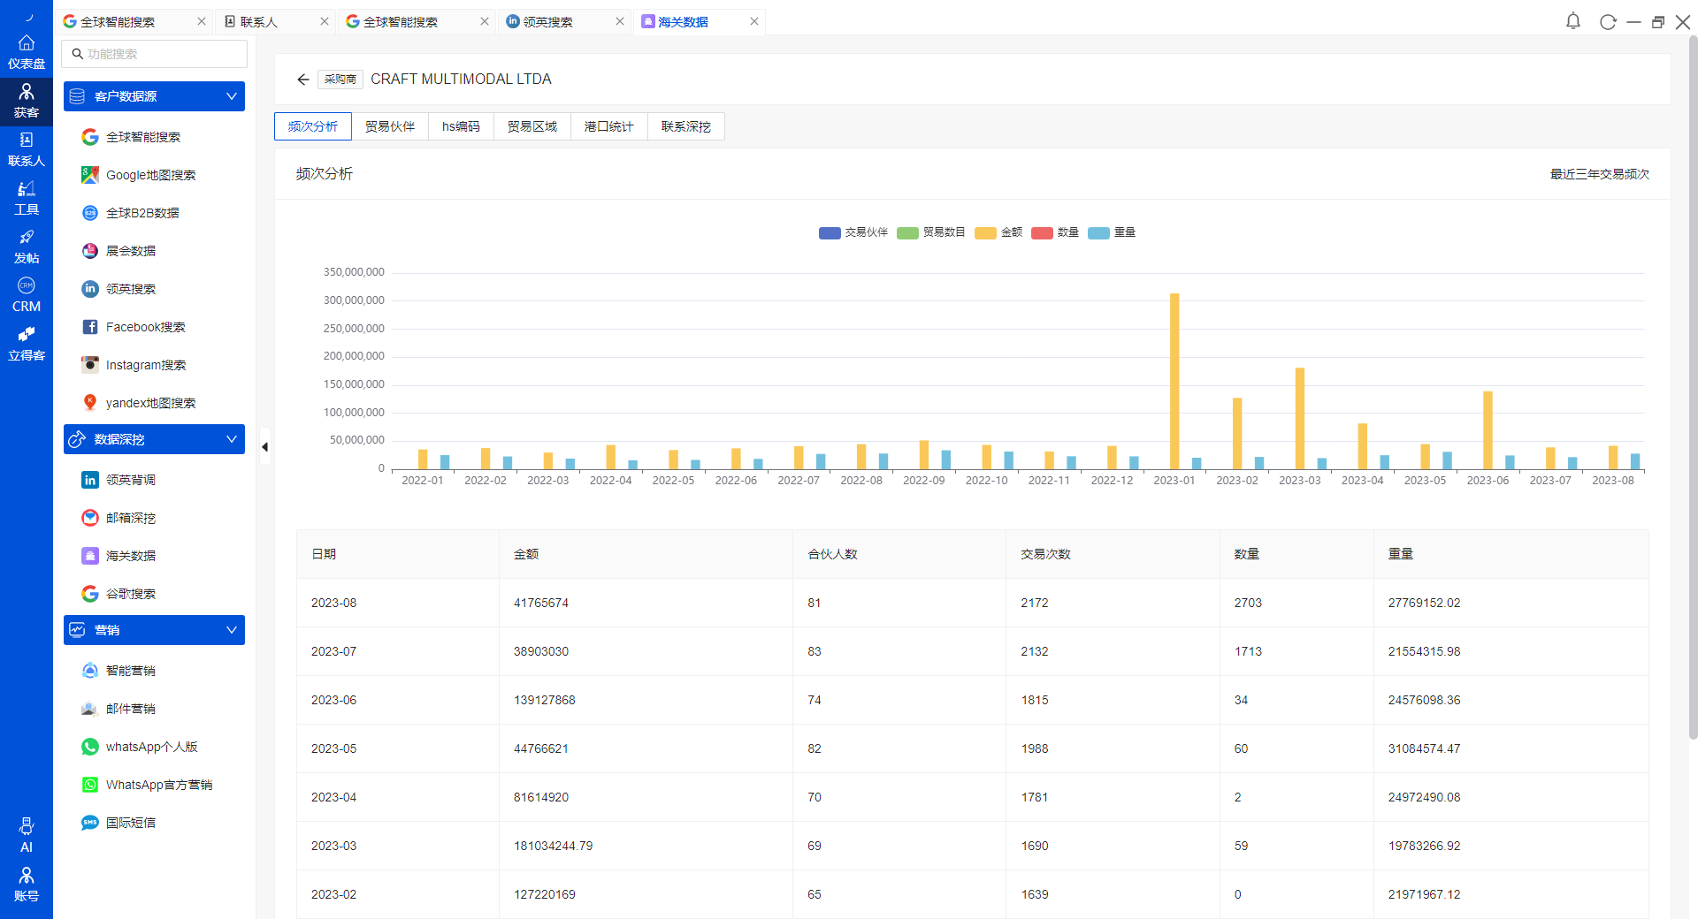Image resolution: width=1698 pixels, height=919 pixels.
Task: Open whatsApp个人版 marketing item
Action: [x=151, y=747]
